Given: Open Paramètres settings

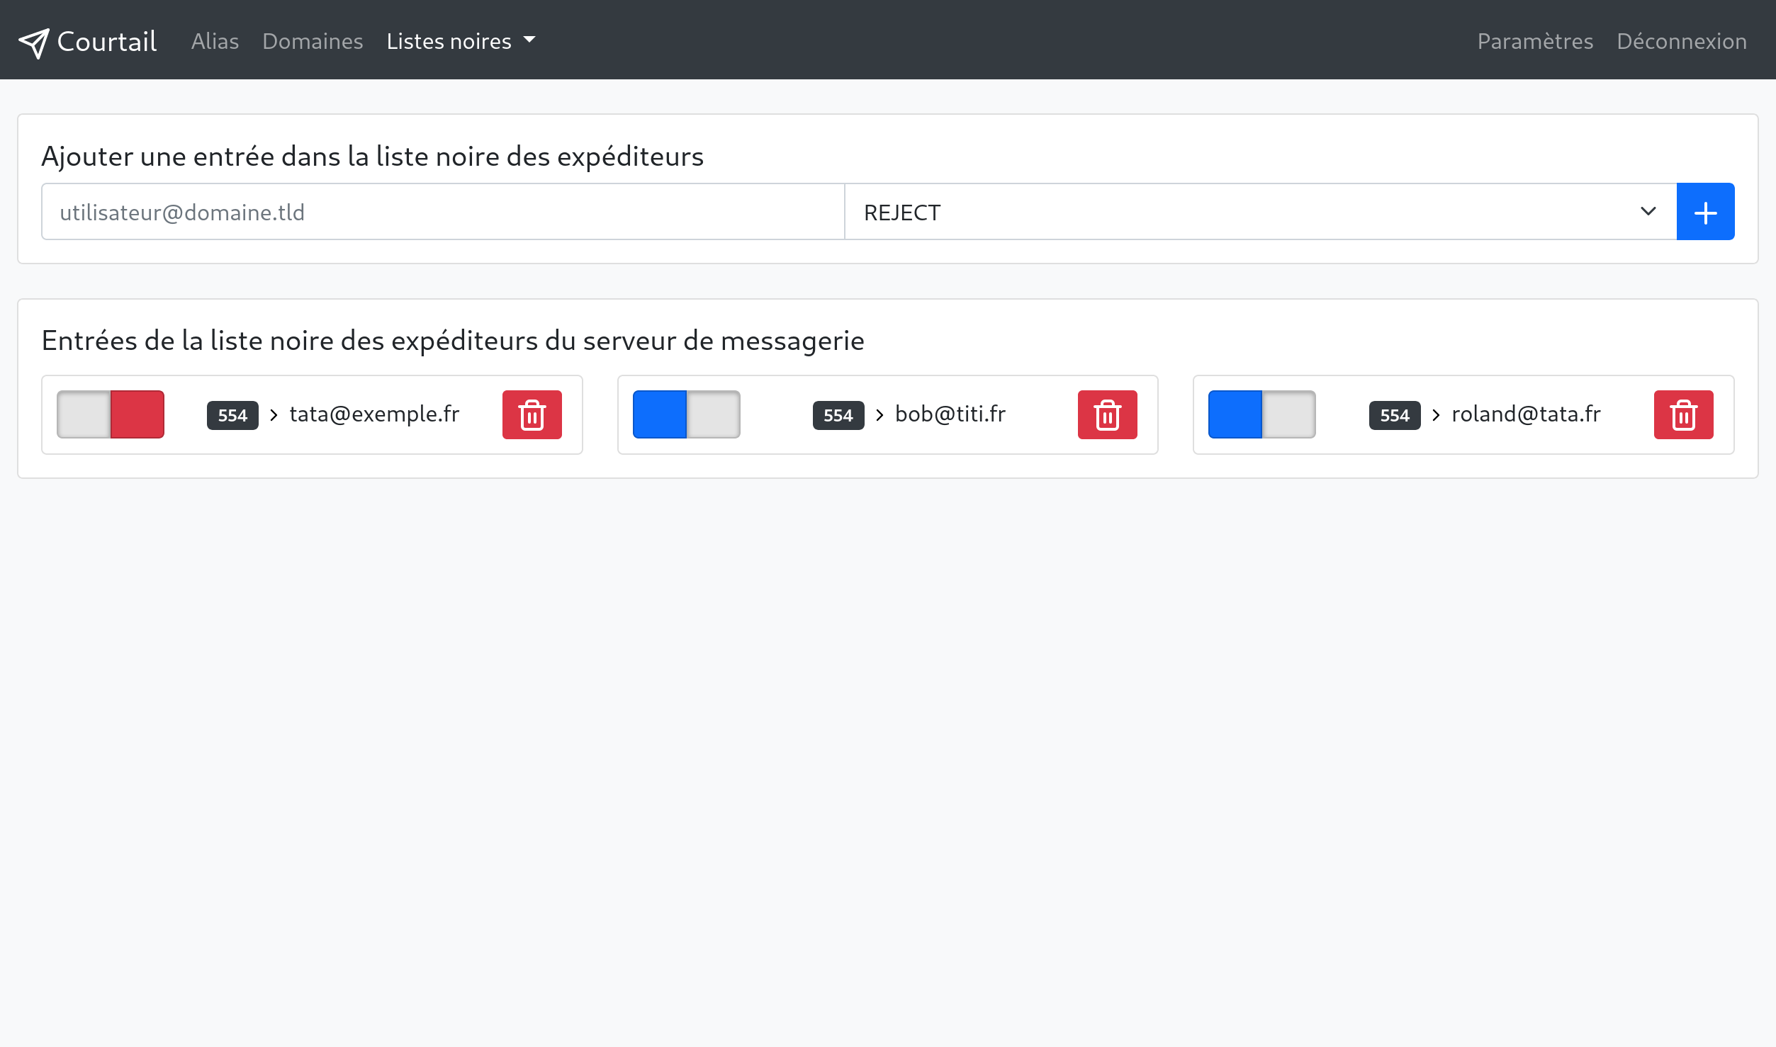Looking at the screenshot, I should pyautogui.click(x=1535, y=41).
